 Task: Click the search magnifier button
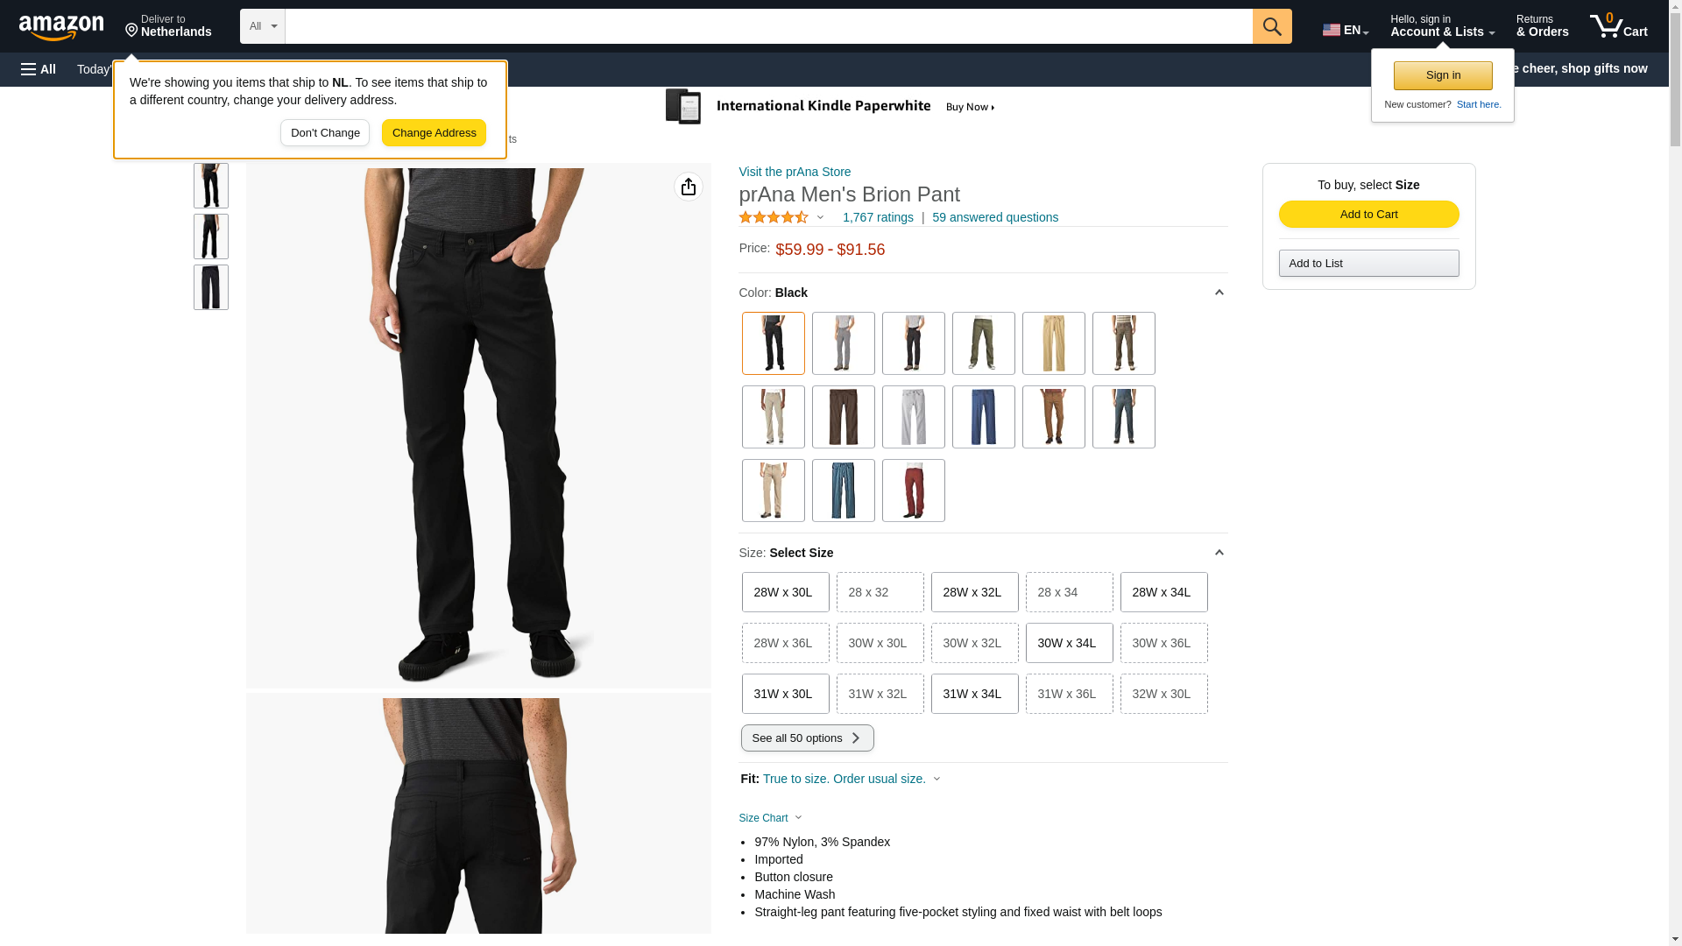coord(1272,26)
